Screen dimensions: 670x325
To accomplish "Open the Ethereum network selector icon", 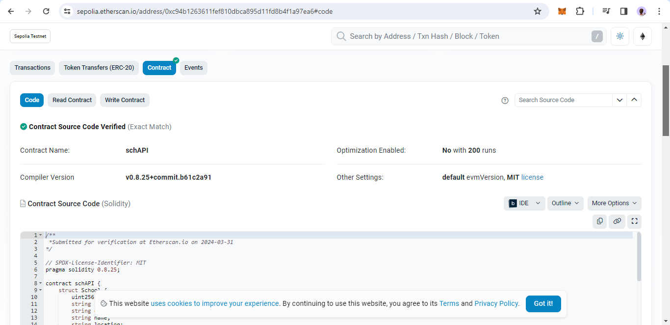I will (x=643, y=36).
